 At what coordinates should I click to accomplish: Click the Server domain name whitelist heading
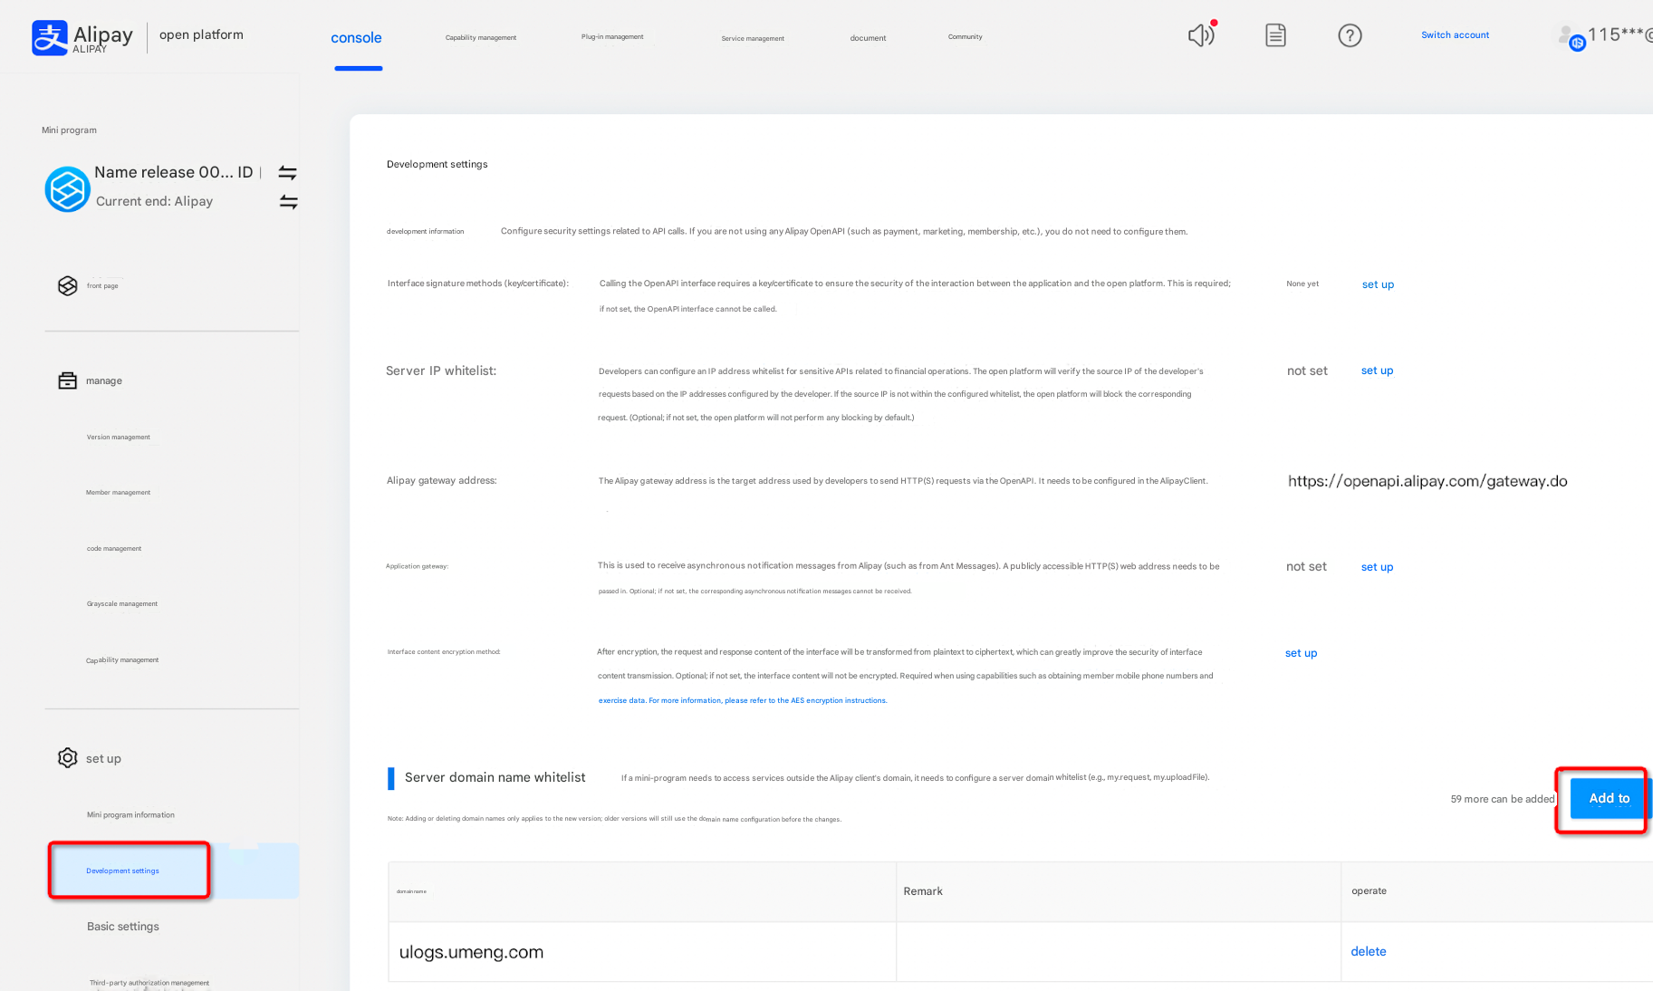click(495, 777)
